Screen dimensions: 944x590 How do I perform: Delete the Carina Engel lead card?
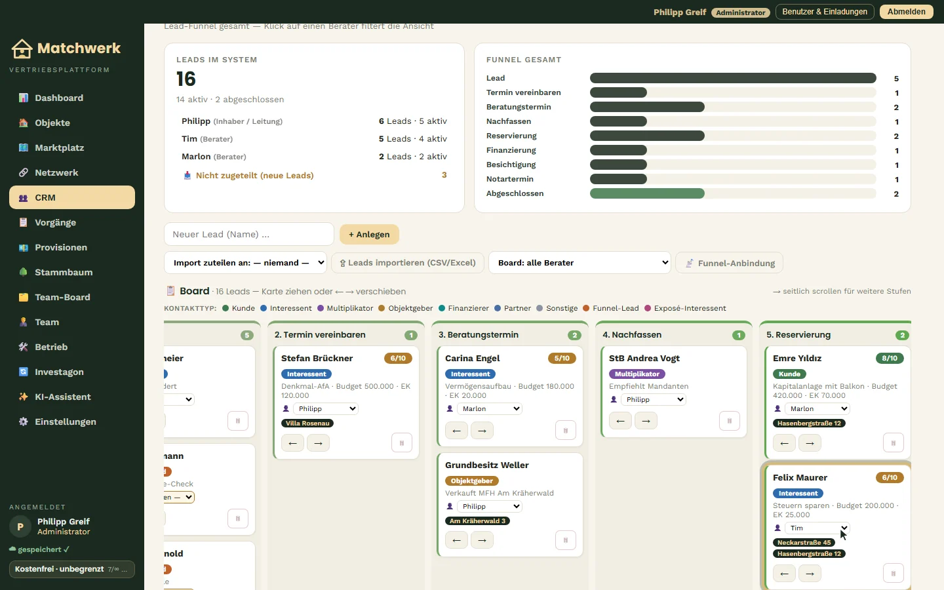pos(566,431)
